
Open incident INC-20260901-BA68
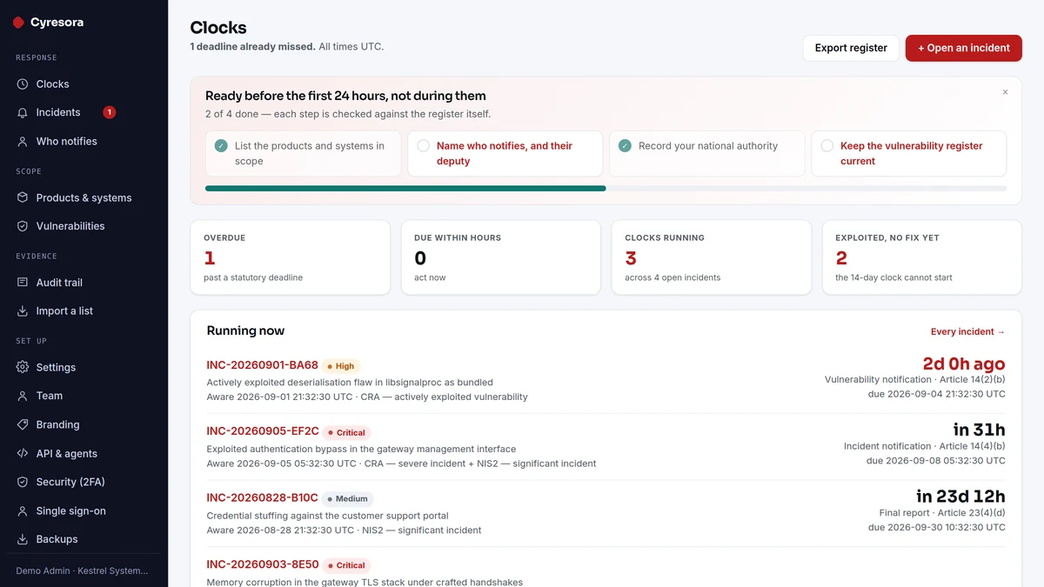click(x=262, y=365)
